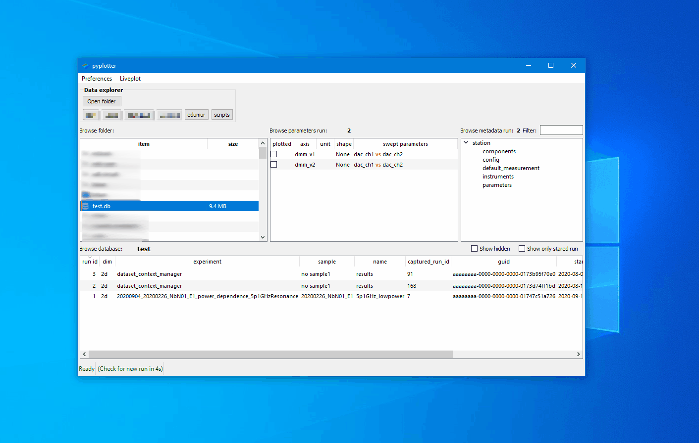The width and height of the screenshot is (699, 443).
Task: Click folder list scroll down arrow
Action: tap(263, 237)
